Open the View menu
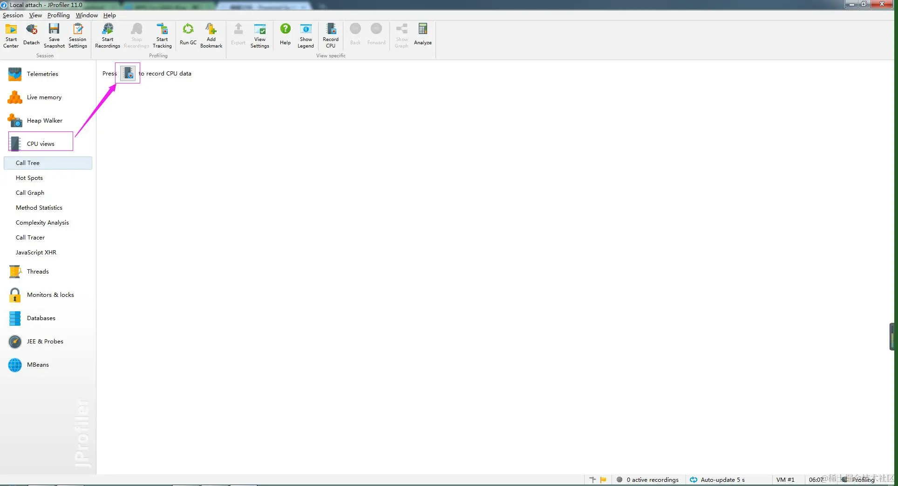Screen dimensions: 898x486 coord(35,15)
